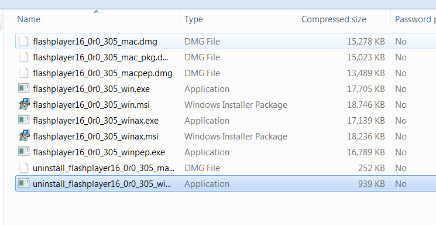436x225 pixels.
Task: Click the 939 KB size value
Action: click(372, 184)
